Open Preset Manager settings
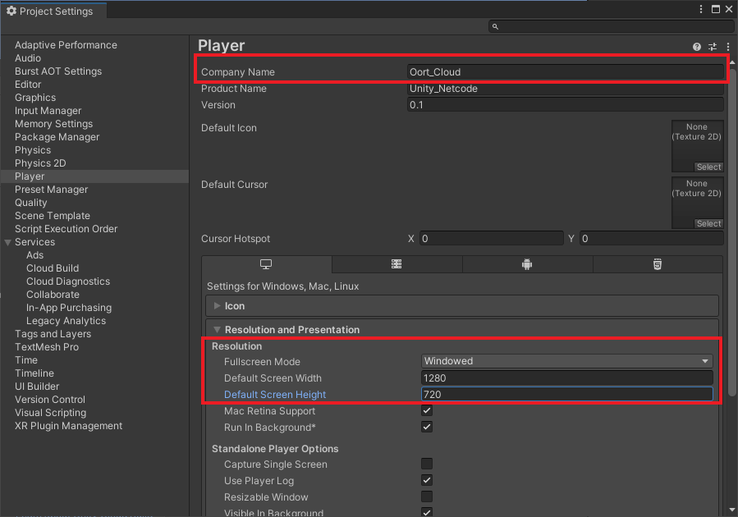The height and width of the screenshot is (517, 738). [x=51, y=190]
